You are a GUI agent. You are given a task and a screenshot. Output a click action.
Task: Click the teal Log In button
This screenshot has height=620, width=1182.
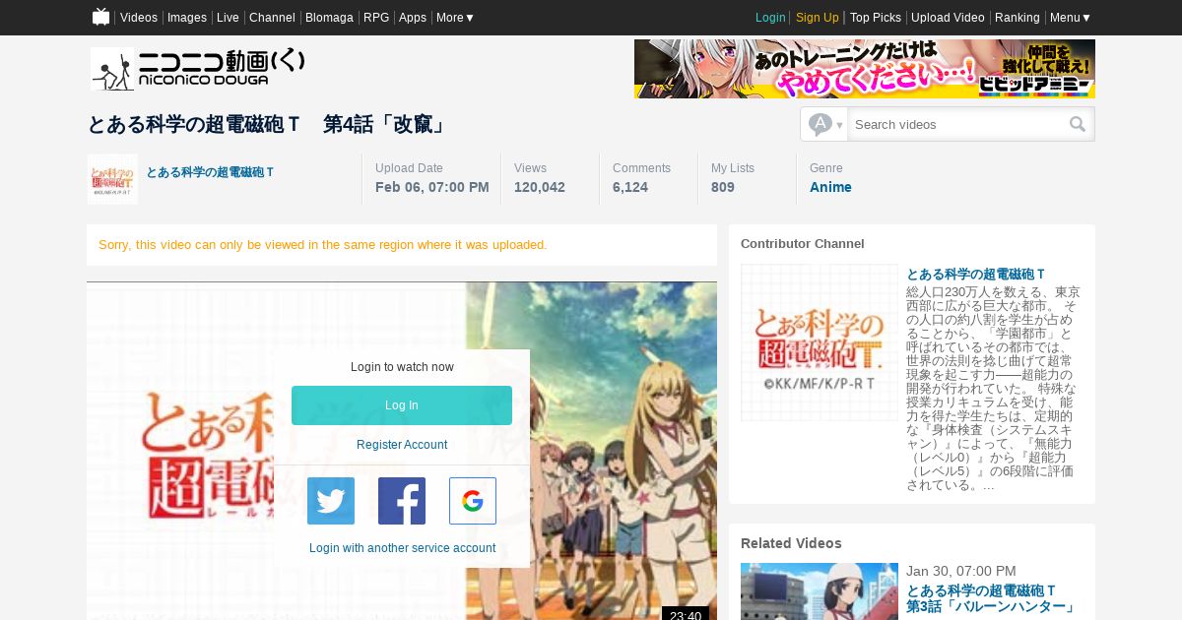[x=402, y=405]
